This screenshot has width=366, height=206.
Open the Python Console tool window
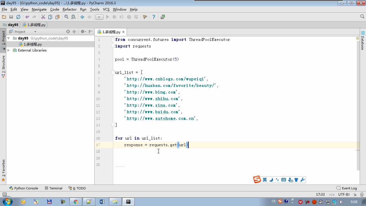(24, 188)
